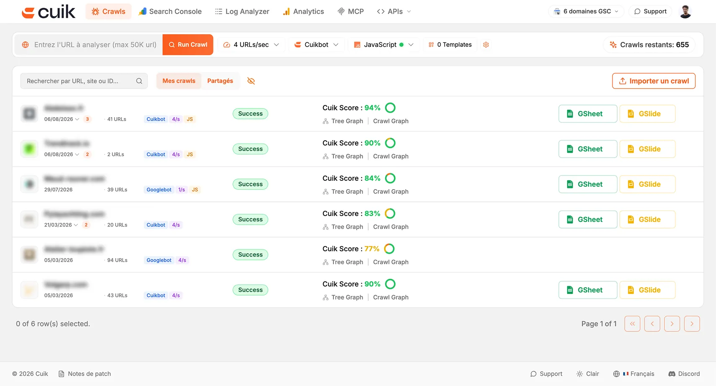The image size is (716, 386).
Task: Click the Support button in header
Action: (x=650, y=11)
